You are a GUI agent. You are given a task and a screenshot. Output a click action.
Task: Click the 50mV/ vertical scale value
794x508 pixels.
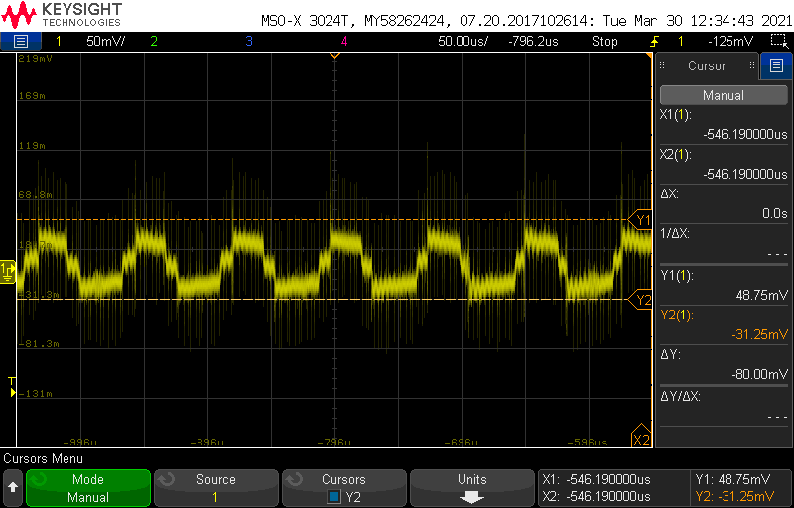click(106, 41)
